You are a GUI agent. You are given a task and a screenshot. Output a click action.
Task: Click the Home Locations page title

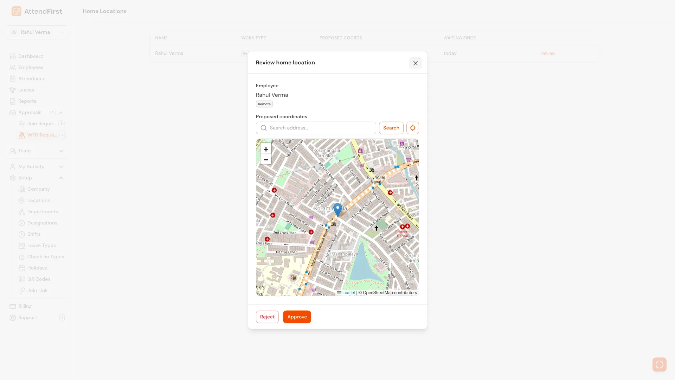104,11
